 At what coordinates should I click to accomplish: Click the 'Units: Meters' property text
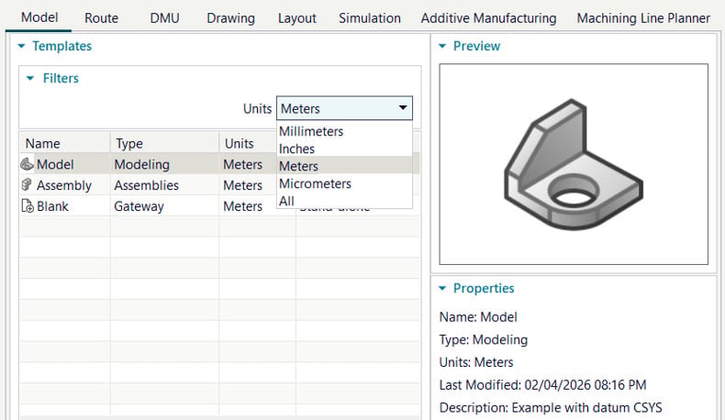coord(476,362)
